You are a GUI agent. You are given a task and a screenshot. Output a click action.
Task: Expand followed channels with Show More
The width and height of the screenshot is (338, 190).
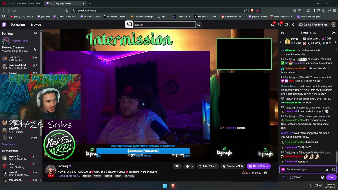[x=9, y=144]
